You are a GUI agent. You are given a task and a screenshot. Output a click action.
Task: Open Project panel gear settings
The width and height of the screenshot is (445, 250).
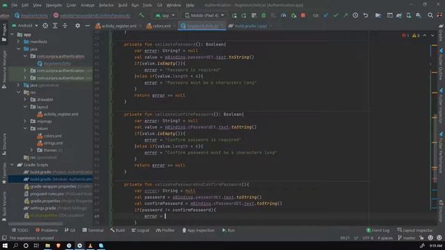pyautogui.click(x=77, y=26)
